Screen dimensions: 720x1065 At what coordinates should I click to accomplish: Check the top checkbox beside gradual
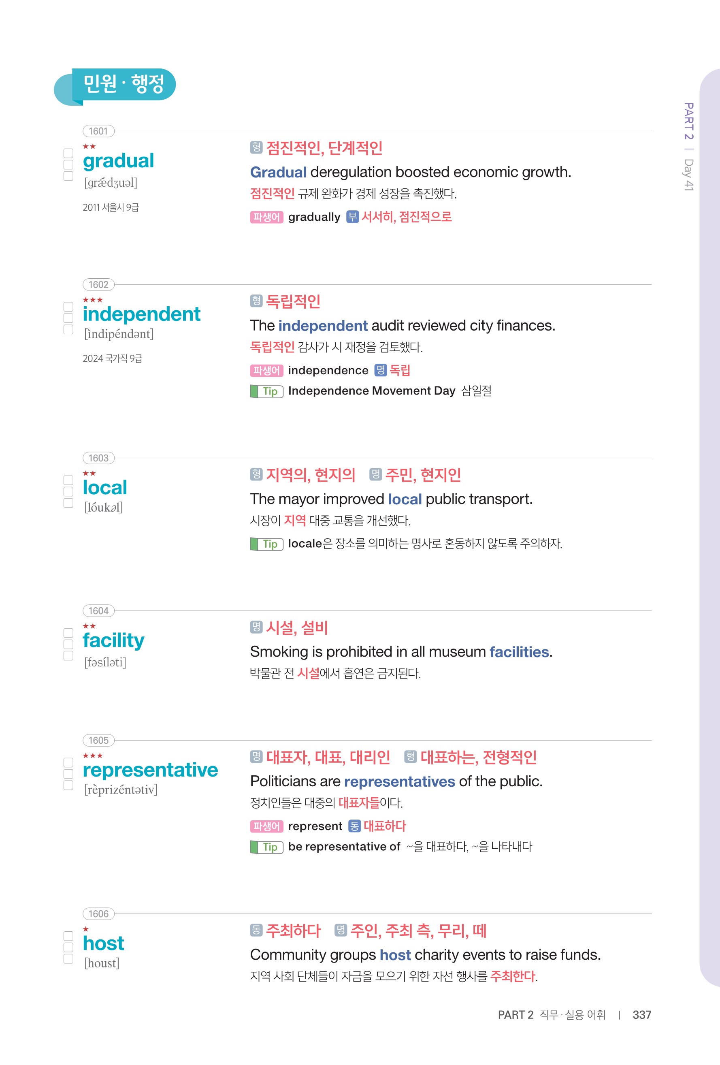coord(68,153)
